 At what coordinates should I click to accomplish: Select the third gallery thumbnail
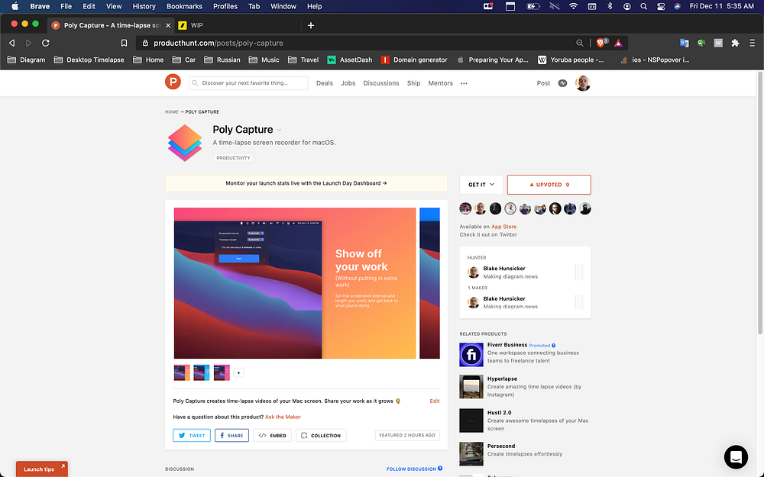[222, 373]
